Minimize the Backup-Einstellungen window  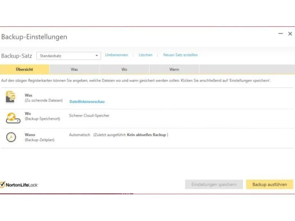[280, 34]
